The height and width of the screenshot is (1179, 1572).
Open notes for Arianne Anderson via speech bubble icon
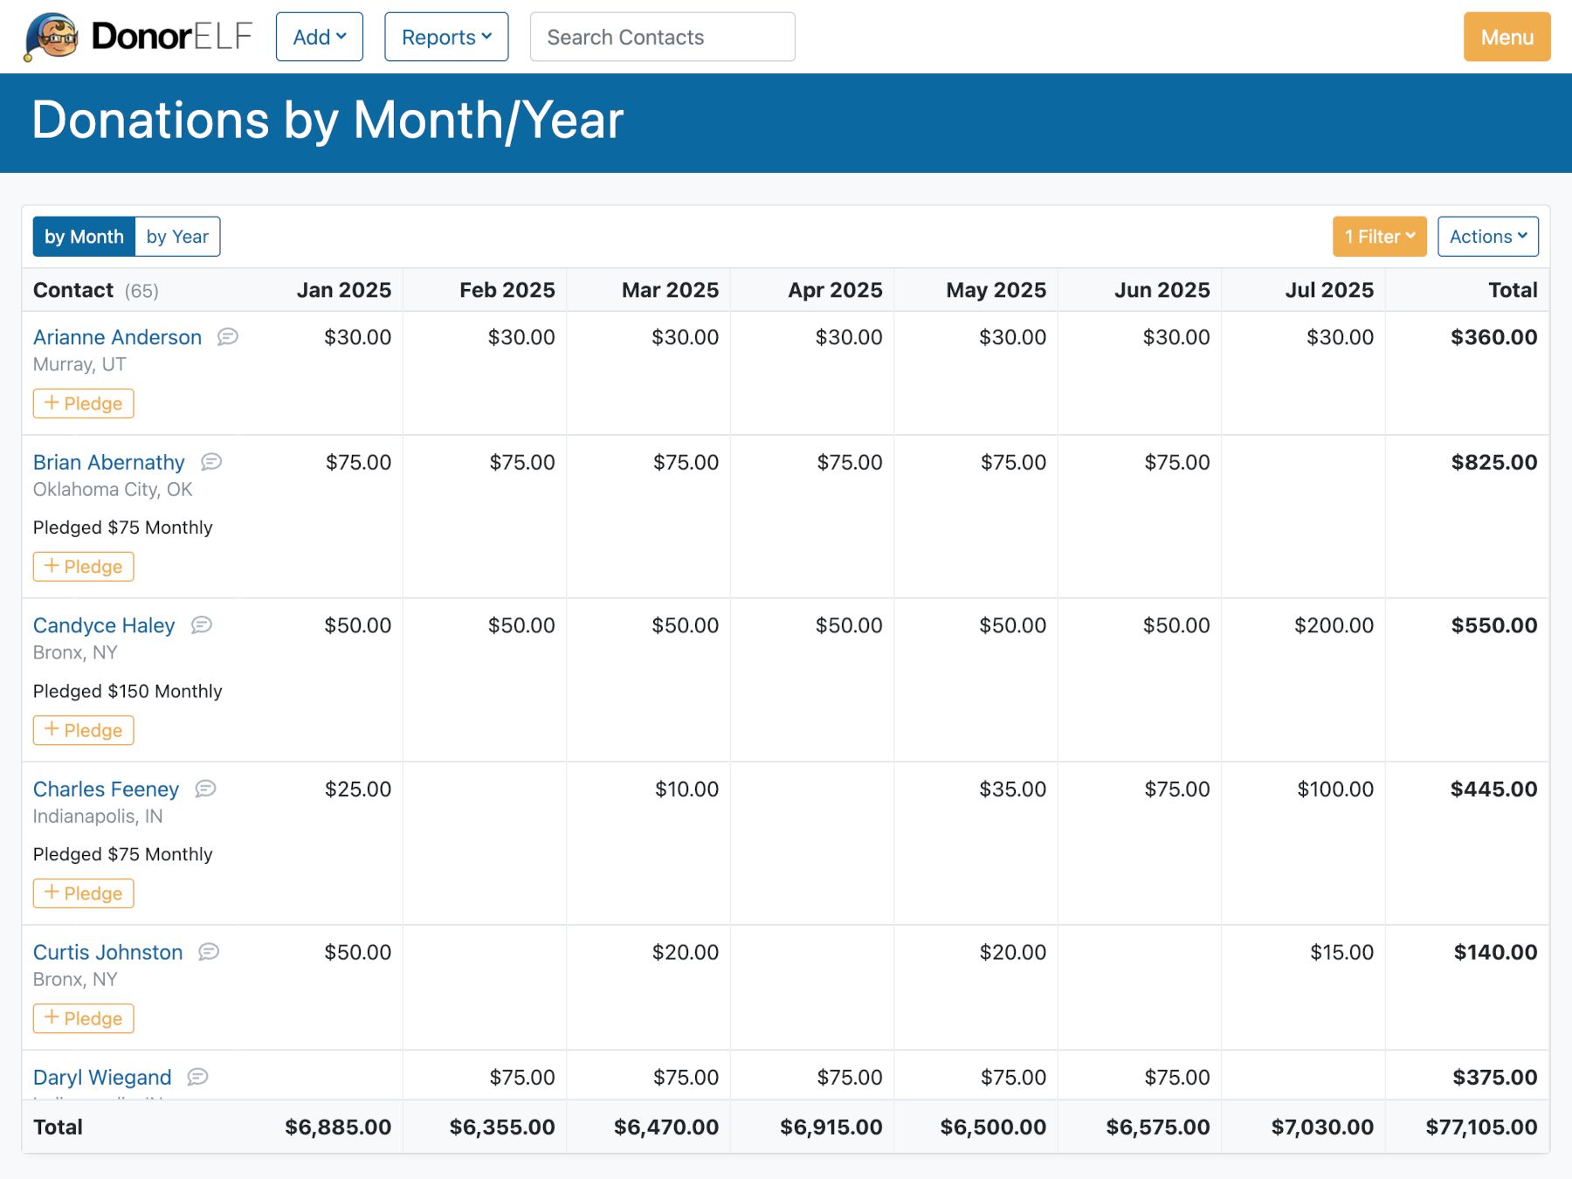pyautogui.click(x=228, y=337)
